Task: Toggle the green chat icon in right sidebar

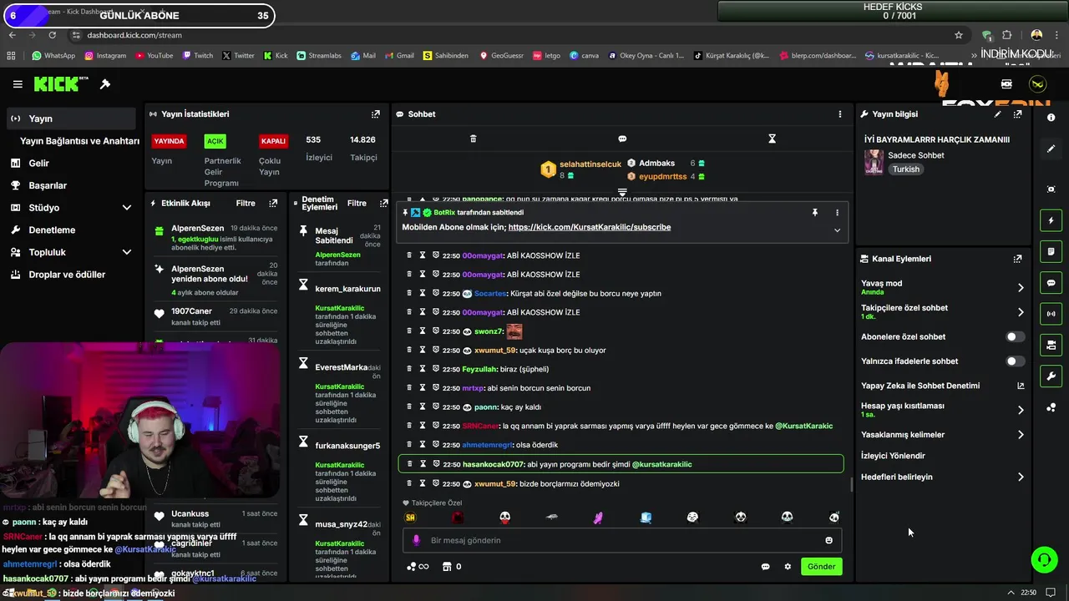Action: (1051, 283)
